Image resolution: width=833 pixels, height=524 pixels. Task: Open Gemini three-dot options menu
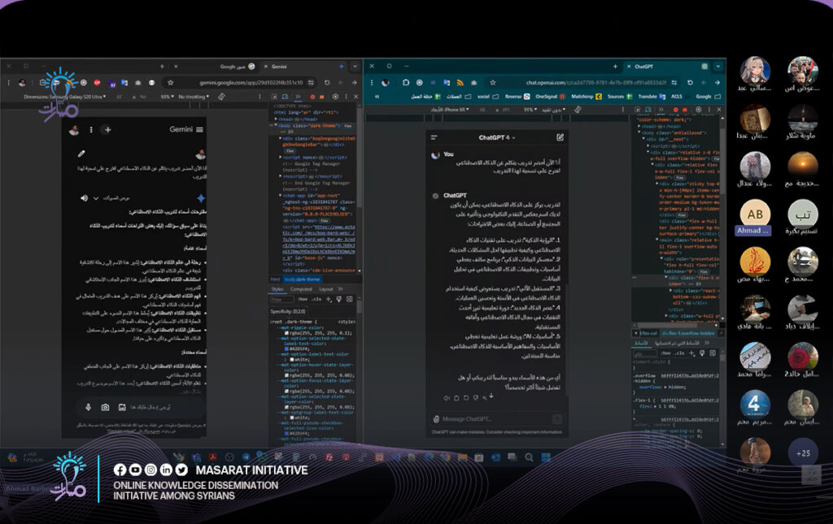91,129
